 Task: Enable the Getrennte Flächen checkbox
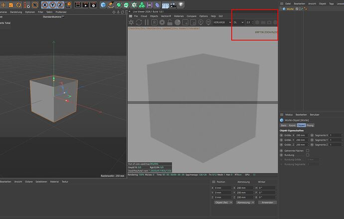pos(308,151)
